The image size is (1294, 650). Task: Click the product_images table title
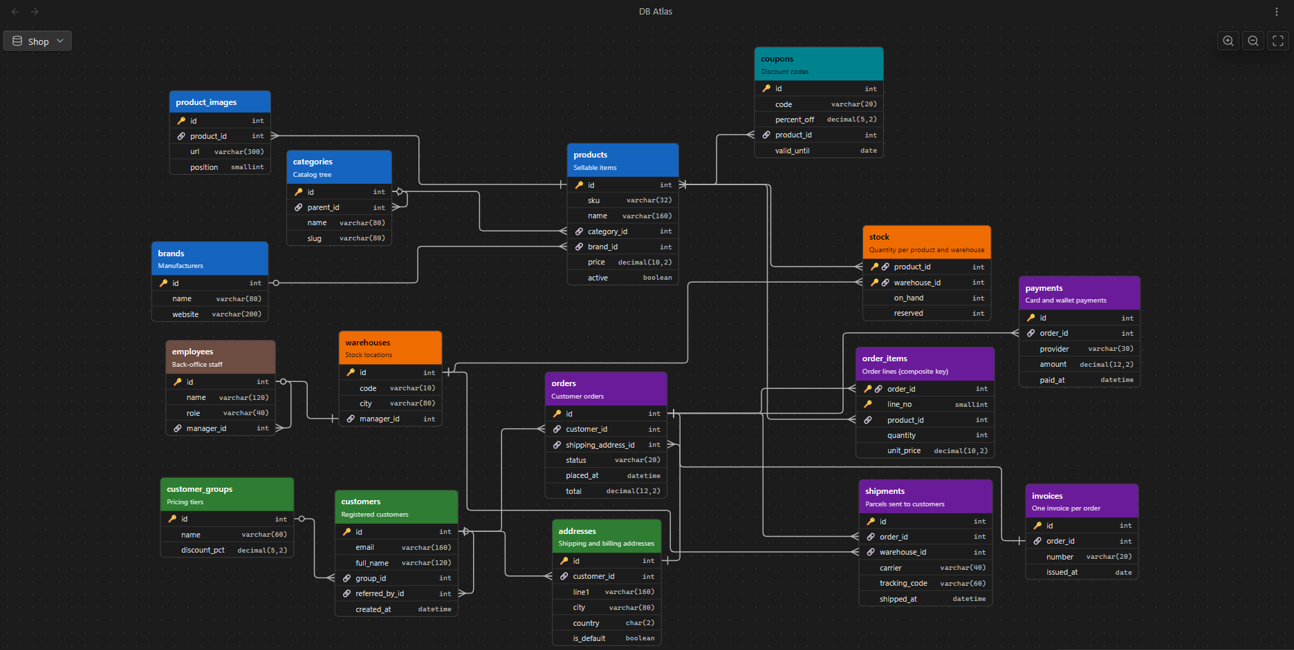pos(206,102)
